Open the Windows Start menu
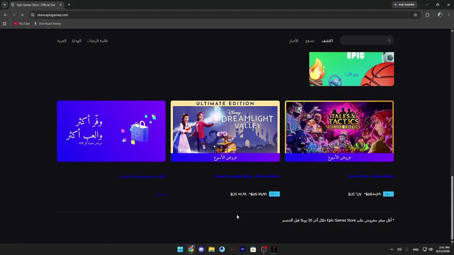 coord(180,249)
